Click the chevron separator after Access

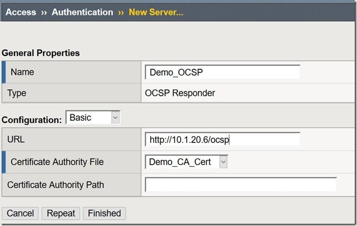click(x=44, y=12)
